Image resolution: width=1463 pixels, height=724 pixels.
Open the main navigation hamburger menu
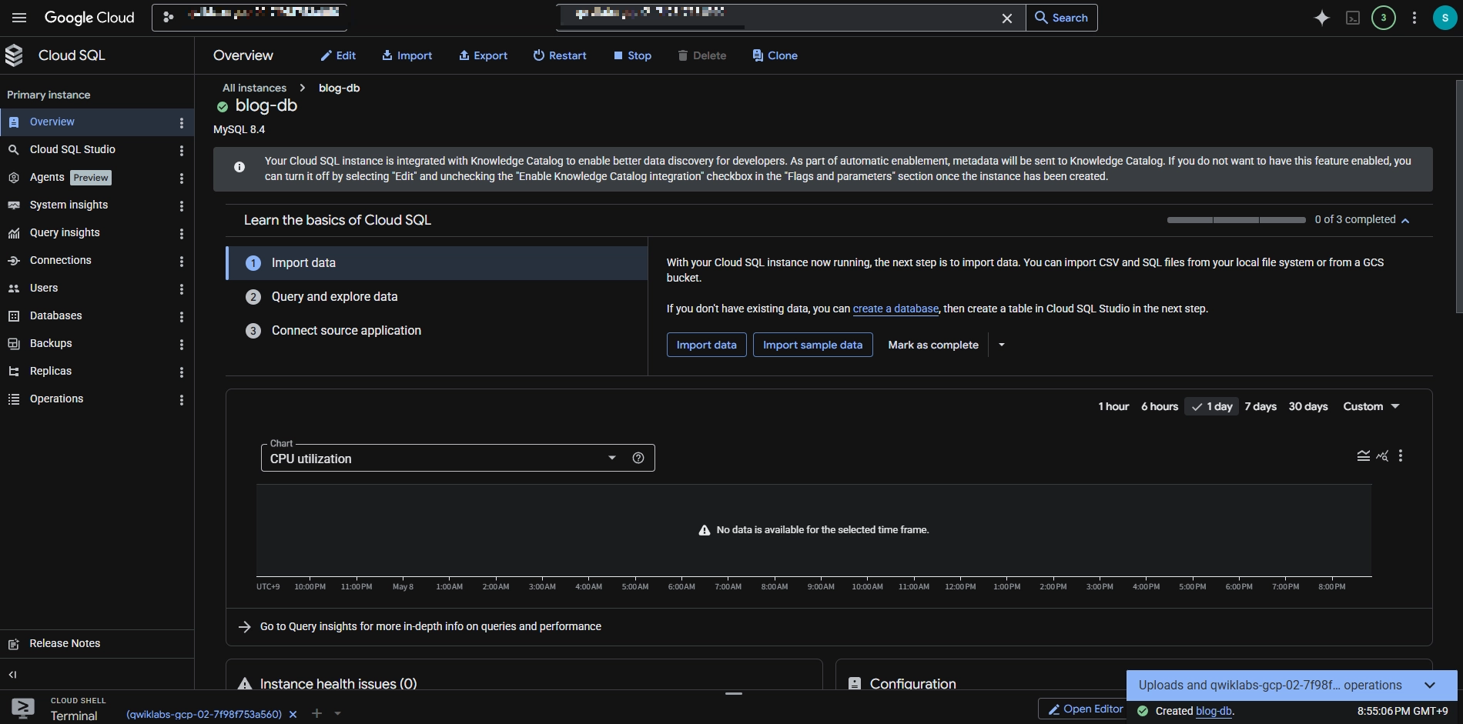[x=19, y=18]
